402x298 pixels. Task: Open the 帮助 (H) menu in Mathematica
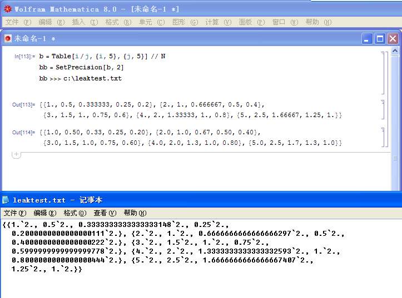click(x=319, y=22)
